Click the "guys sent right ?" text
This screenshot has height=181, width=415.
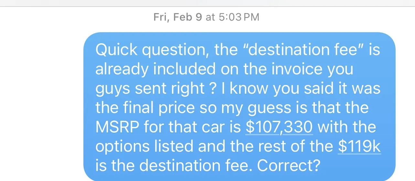pos(155,89)
